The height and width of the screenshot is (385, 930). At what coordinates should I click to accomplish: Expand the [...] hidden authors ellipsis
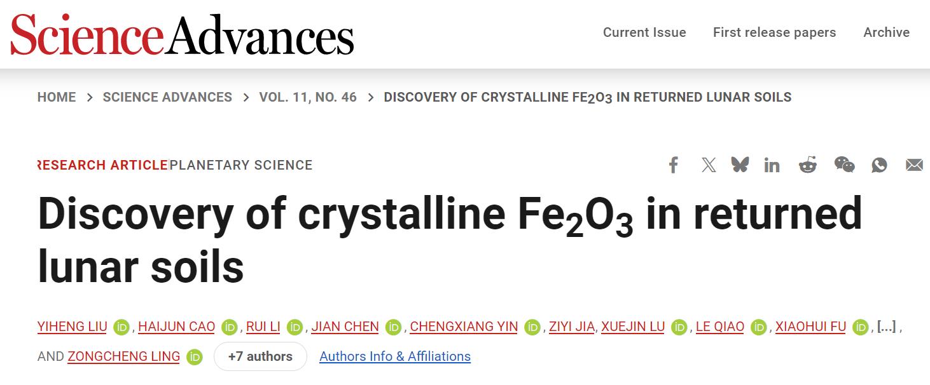point(886,327)
